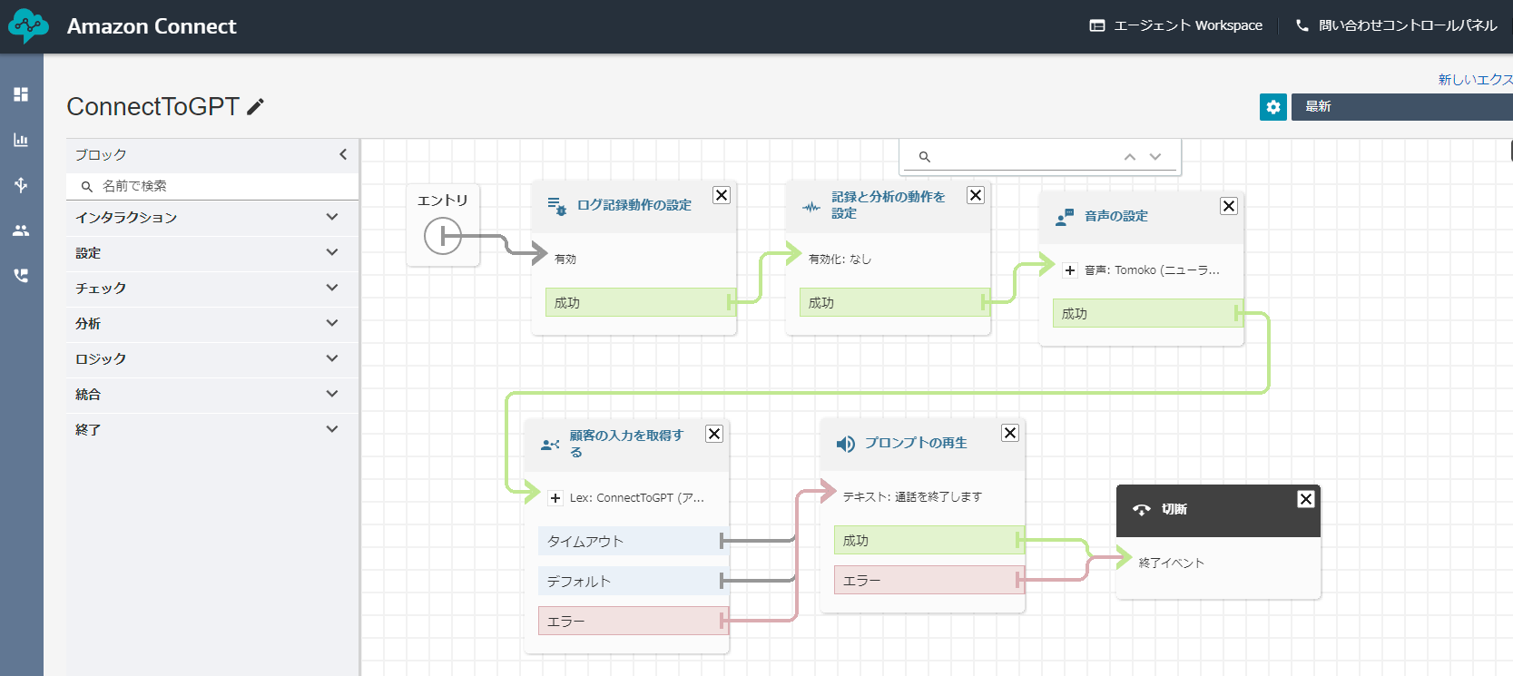Open the analytics bar chart sidebar icon
Screen dimensions: 1513x676
(21, 140)
